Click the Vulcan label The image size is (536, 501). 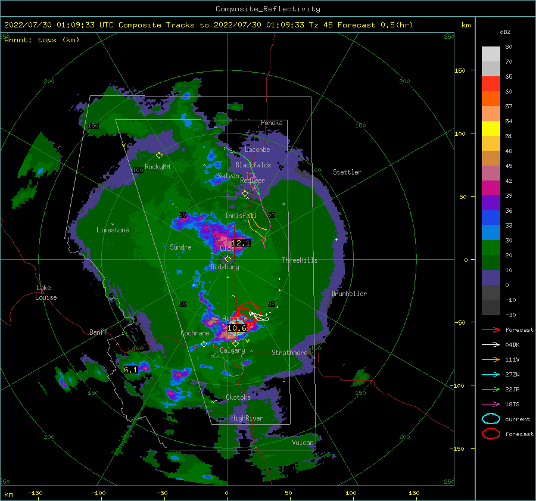[x=303, y=443]
